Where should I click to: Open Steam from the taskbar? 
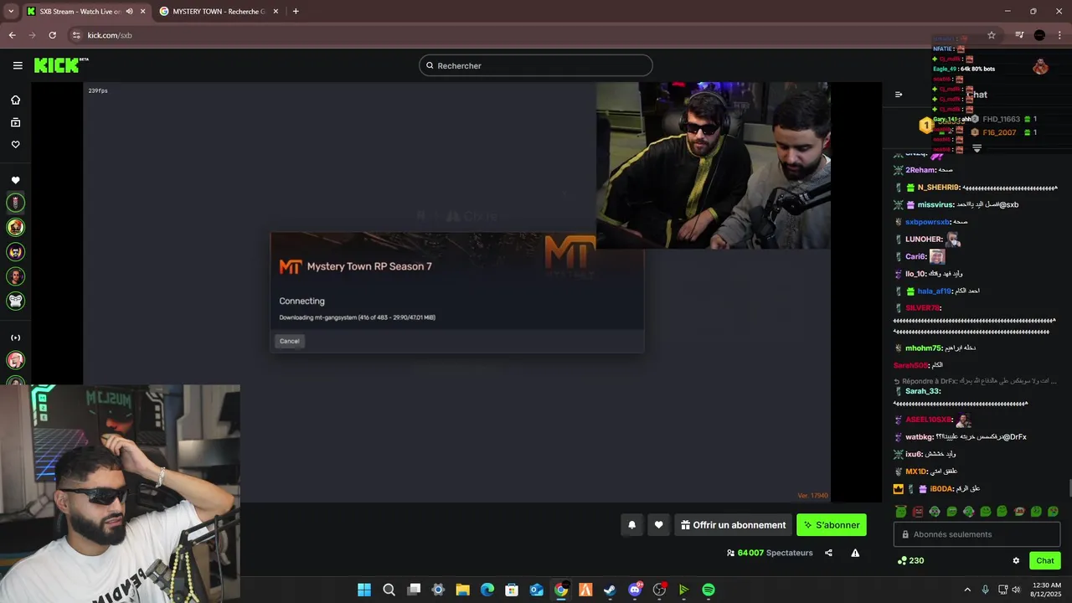pos(610,590)
